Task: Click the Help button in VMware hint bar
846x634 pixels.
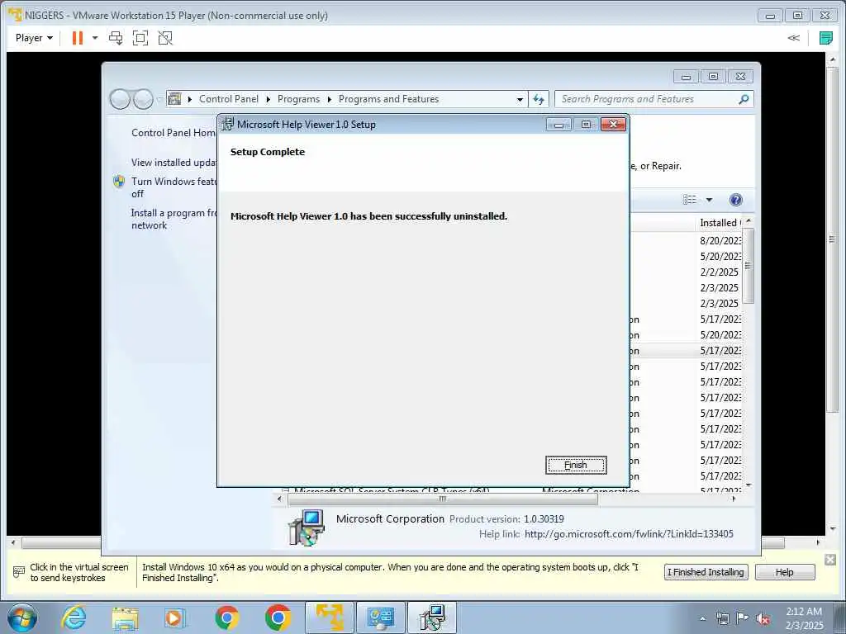Action: pyautogui.click(x=785, y=572)
